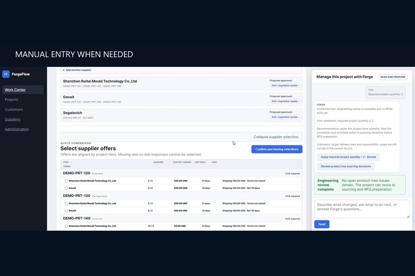Viewport: 415px width, 276px height.
Task: Click 'Apply required project quantity = 2 · Review'
Action: 348,157
